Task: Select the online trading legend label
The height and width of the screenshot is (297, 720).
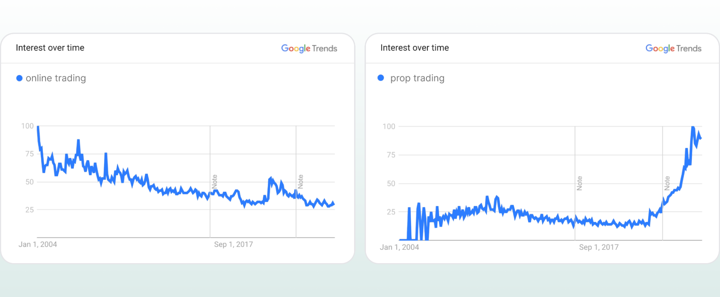Action: (x=56, y=78)
